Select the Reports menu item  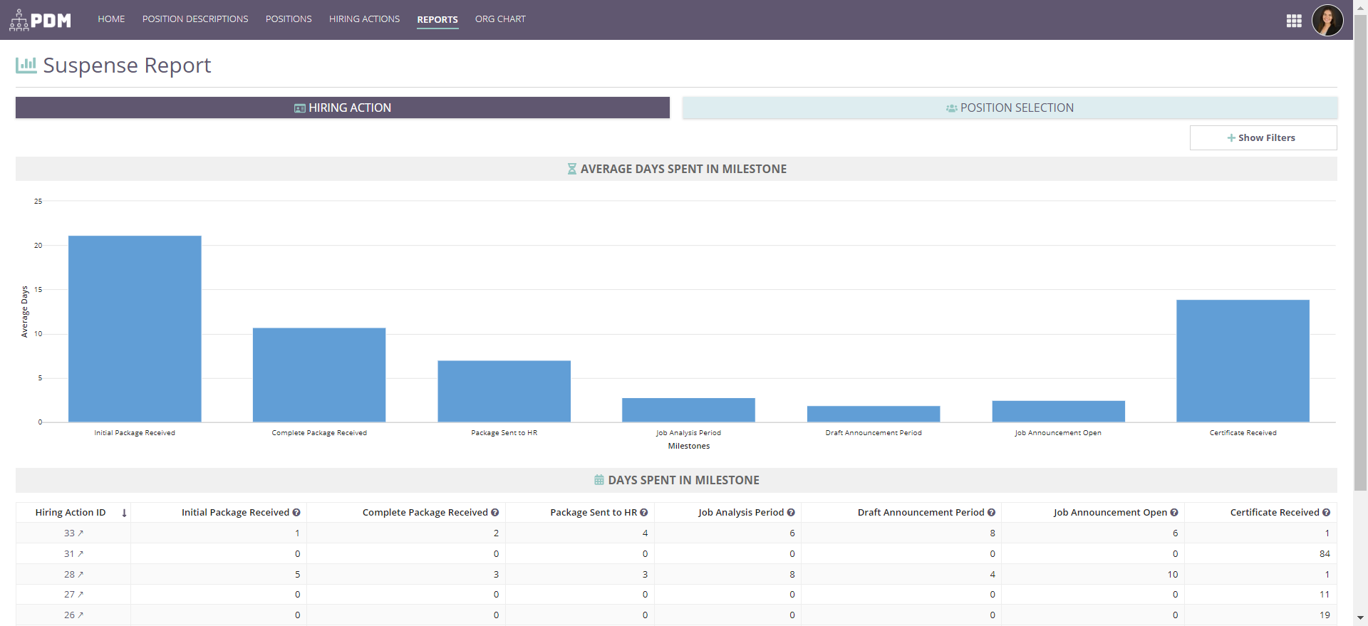point(437,20)
